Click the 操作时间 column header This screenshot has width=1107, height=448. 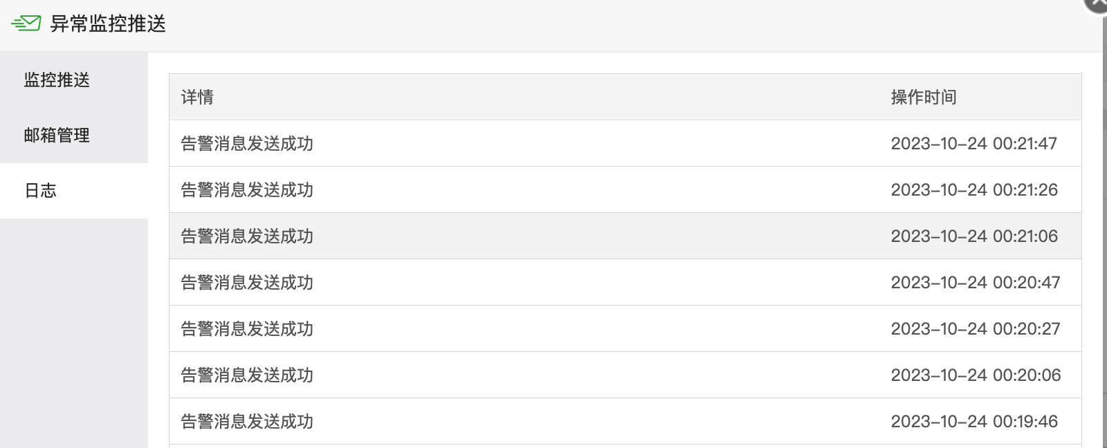[x=924, y=97]
